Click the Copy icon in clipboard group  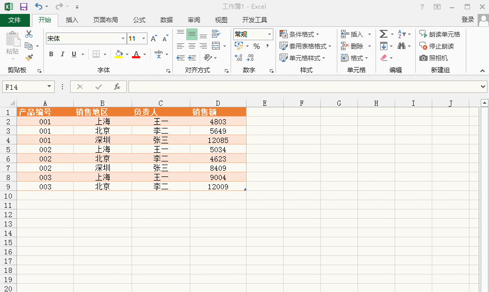click(29, 46)
